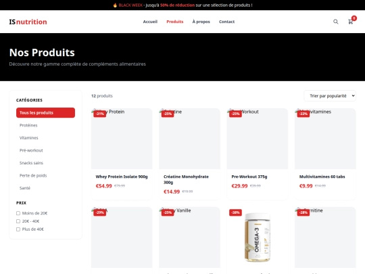The image size is (365, 274).
Task: Go to Accueil page
Action: 150,22
